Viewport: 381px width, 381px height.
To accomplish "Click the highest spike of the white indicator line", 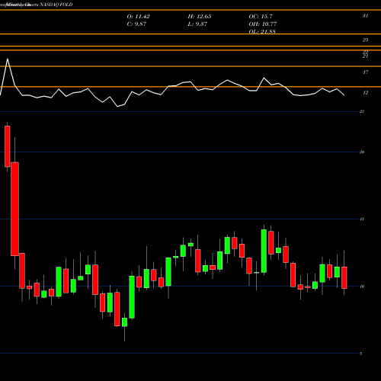I will (8, 59).
